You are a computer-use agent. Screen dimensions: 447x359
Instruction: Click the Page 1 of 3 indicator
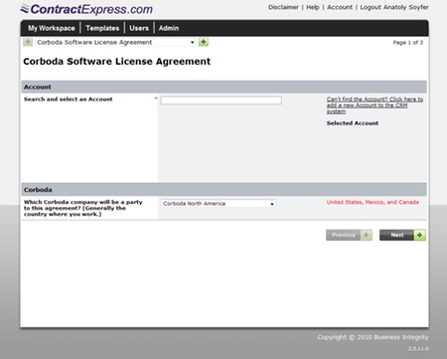[x=408, y=43]
